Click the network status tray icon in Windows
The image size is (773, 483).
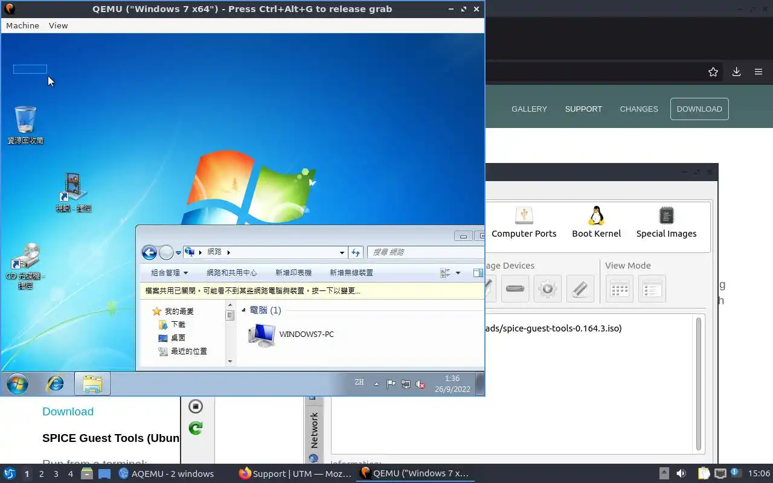[406, 384]
